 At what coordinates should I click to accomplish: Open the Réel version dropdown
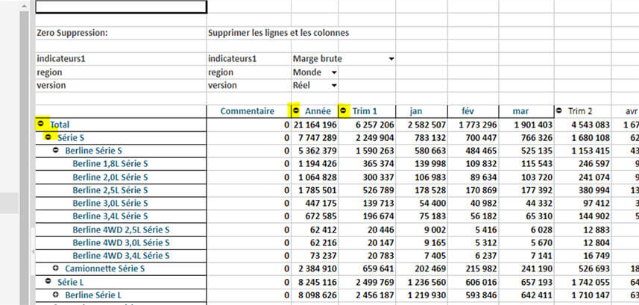[334, 86]
